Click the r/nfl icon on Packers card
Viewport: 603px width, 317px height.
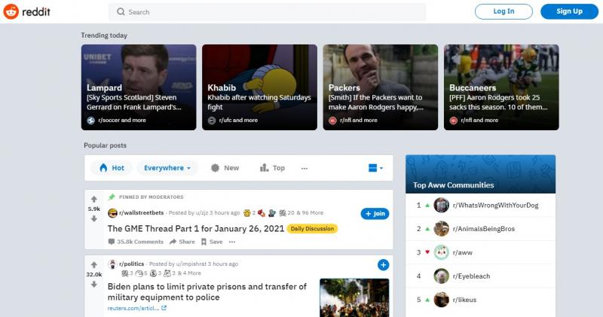332,120
